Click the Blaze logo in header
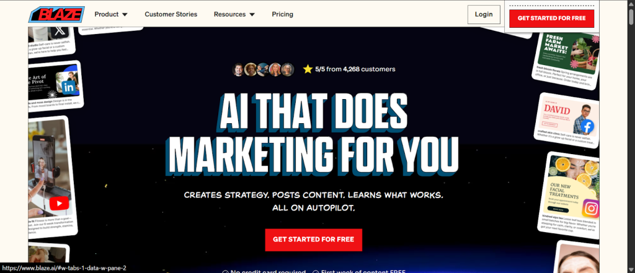This screenshot has height=273, width=635. pyautogui.click(x=56, y=14)
